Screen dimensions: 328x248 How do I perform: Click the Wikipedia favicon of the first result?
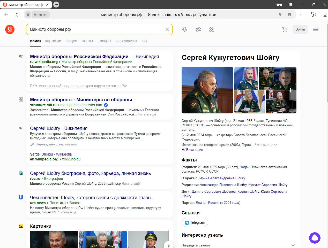pyautogui.click(x=21, y=56)
